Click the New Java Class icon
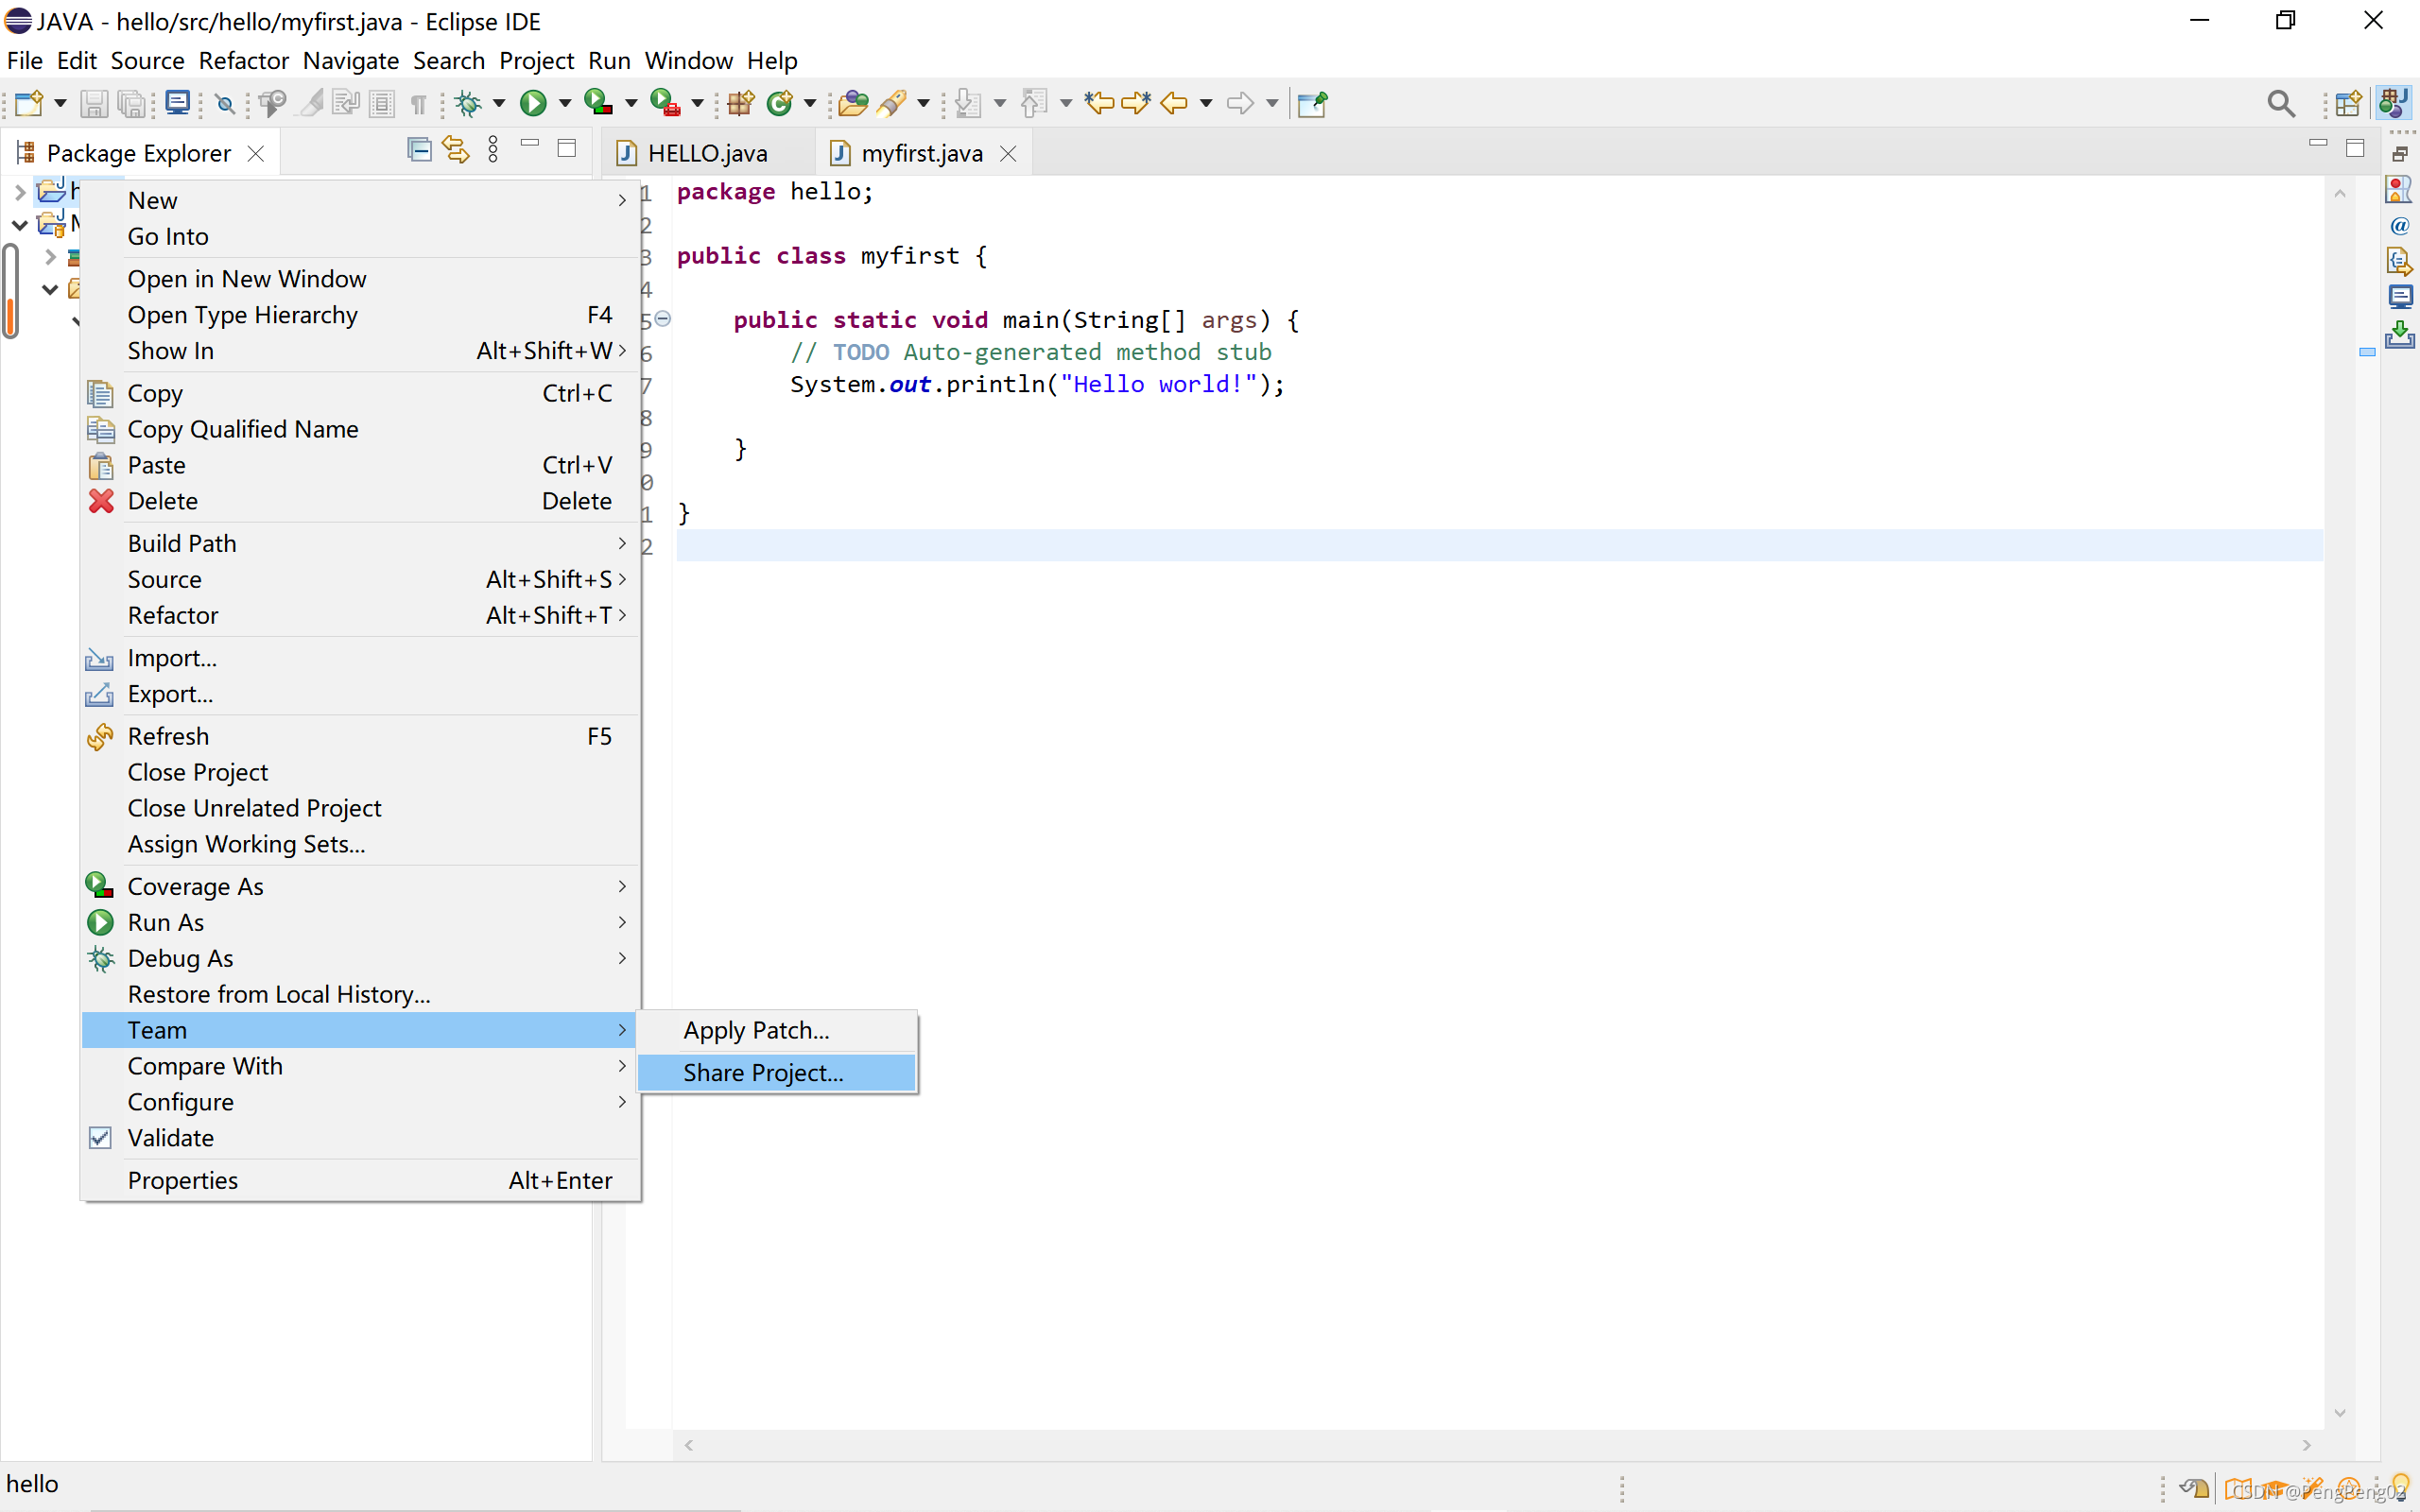Viewport: 2420px width, 1512px height. point(780,103)
